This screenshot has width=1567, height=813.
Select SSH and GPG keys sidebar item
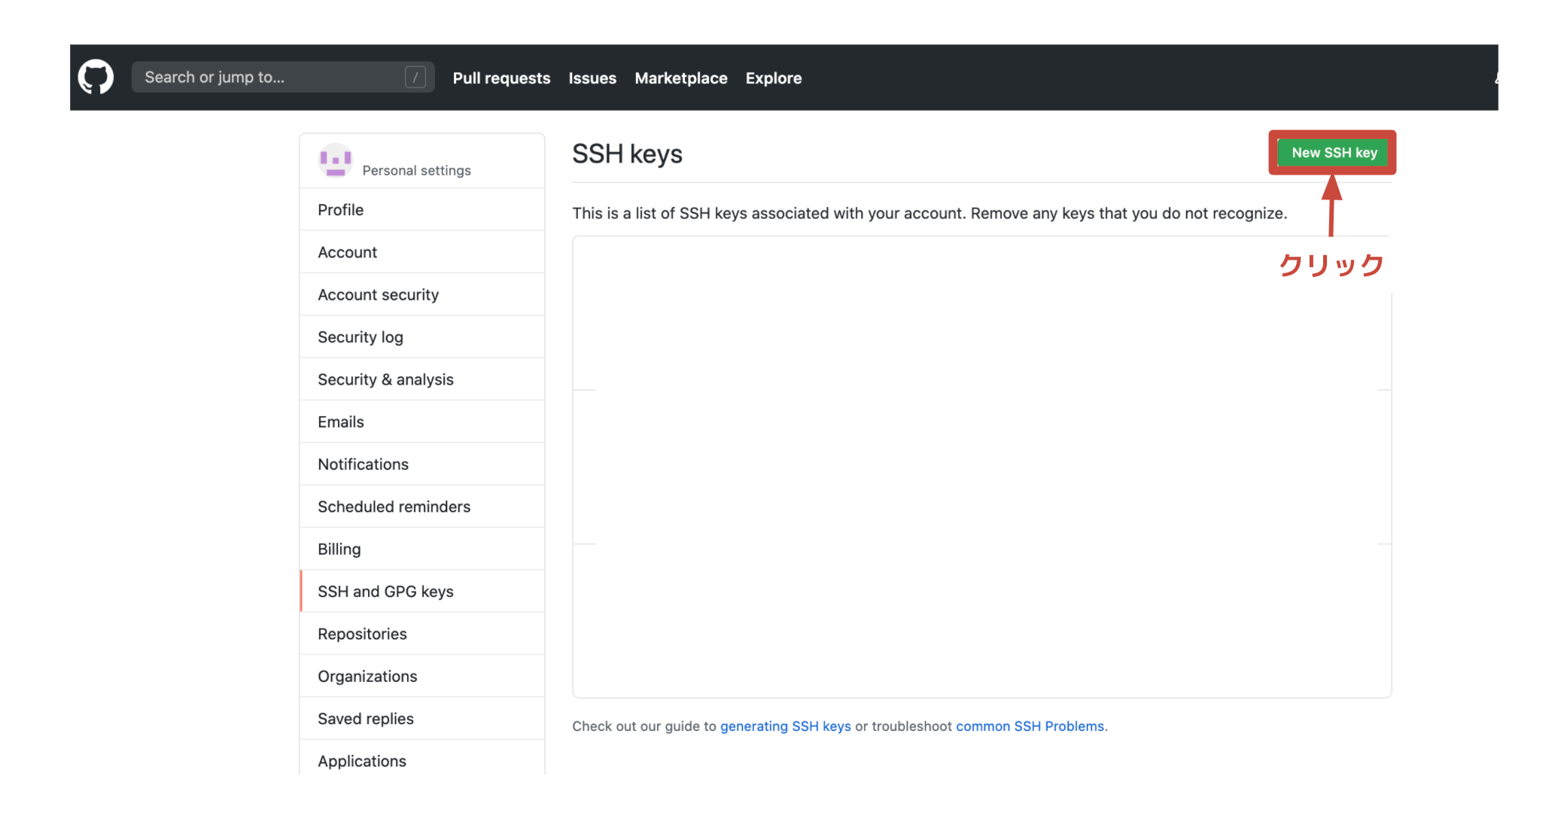385,592
